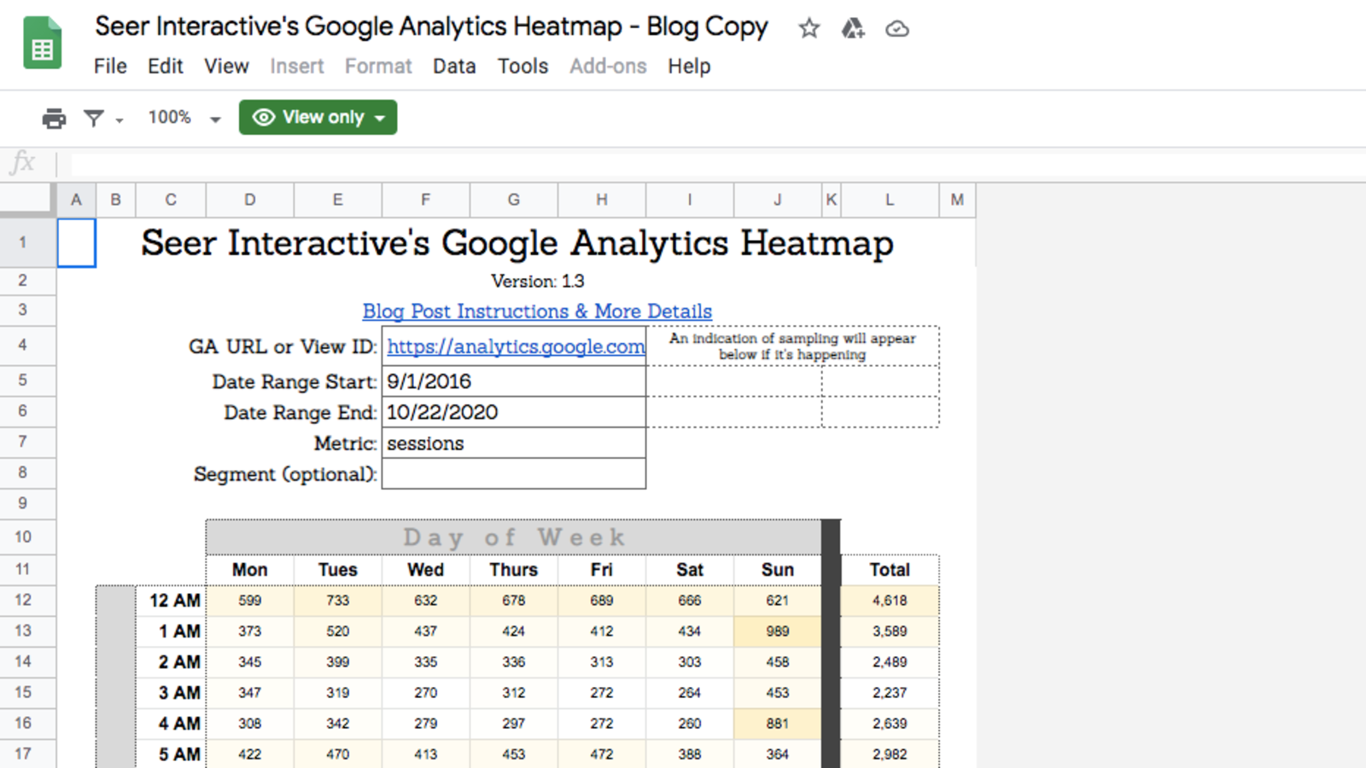Open the View only mode dropdown
Viewport: 1366px width, 768px height.
pyautogui.click(x=318, y=118)
